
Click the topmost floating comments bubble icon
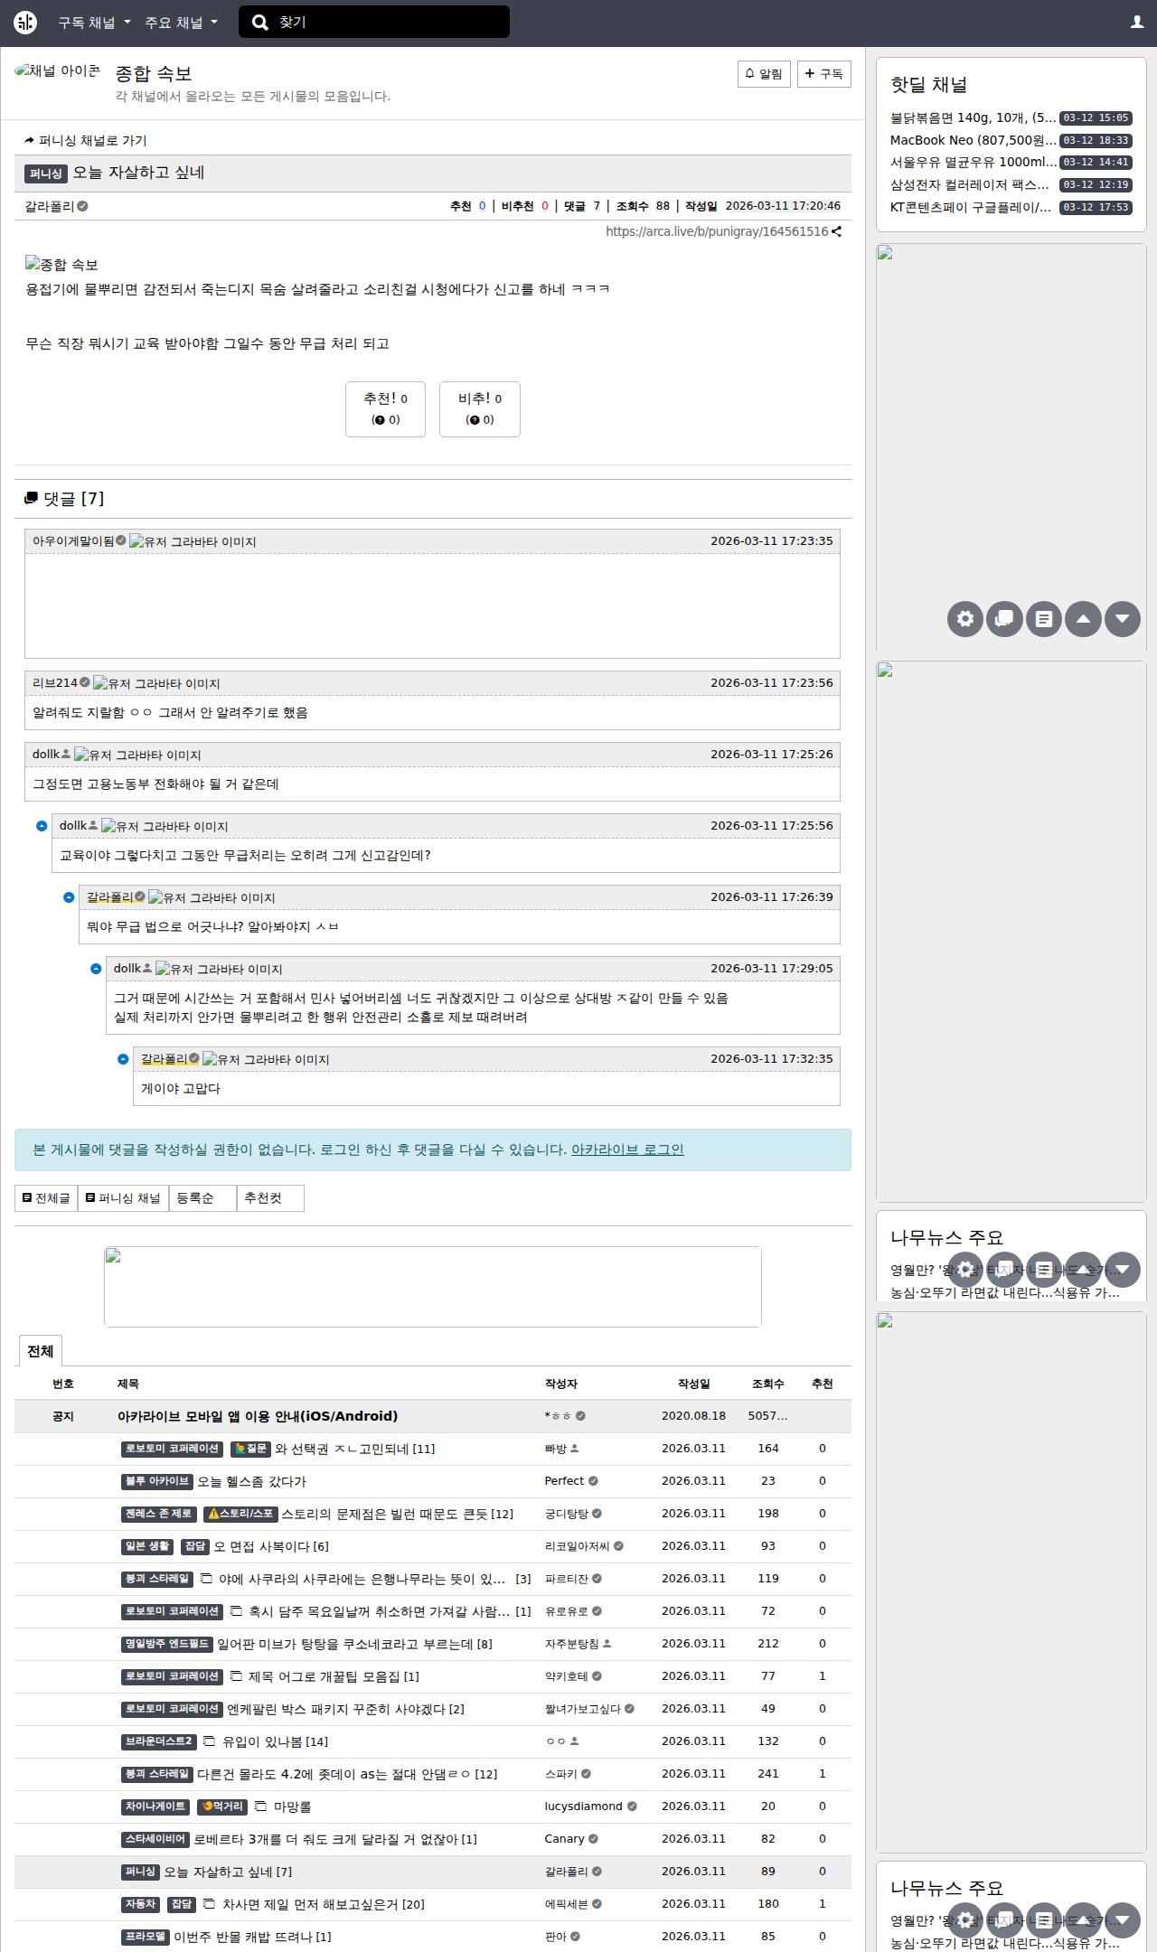coord(1004,619)
